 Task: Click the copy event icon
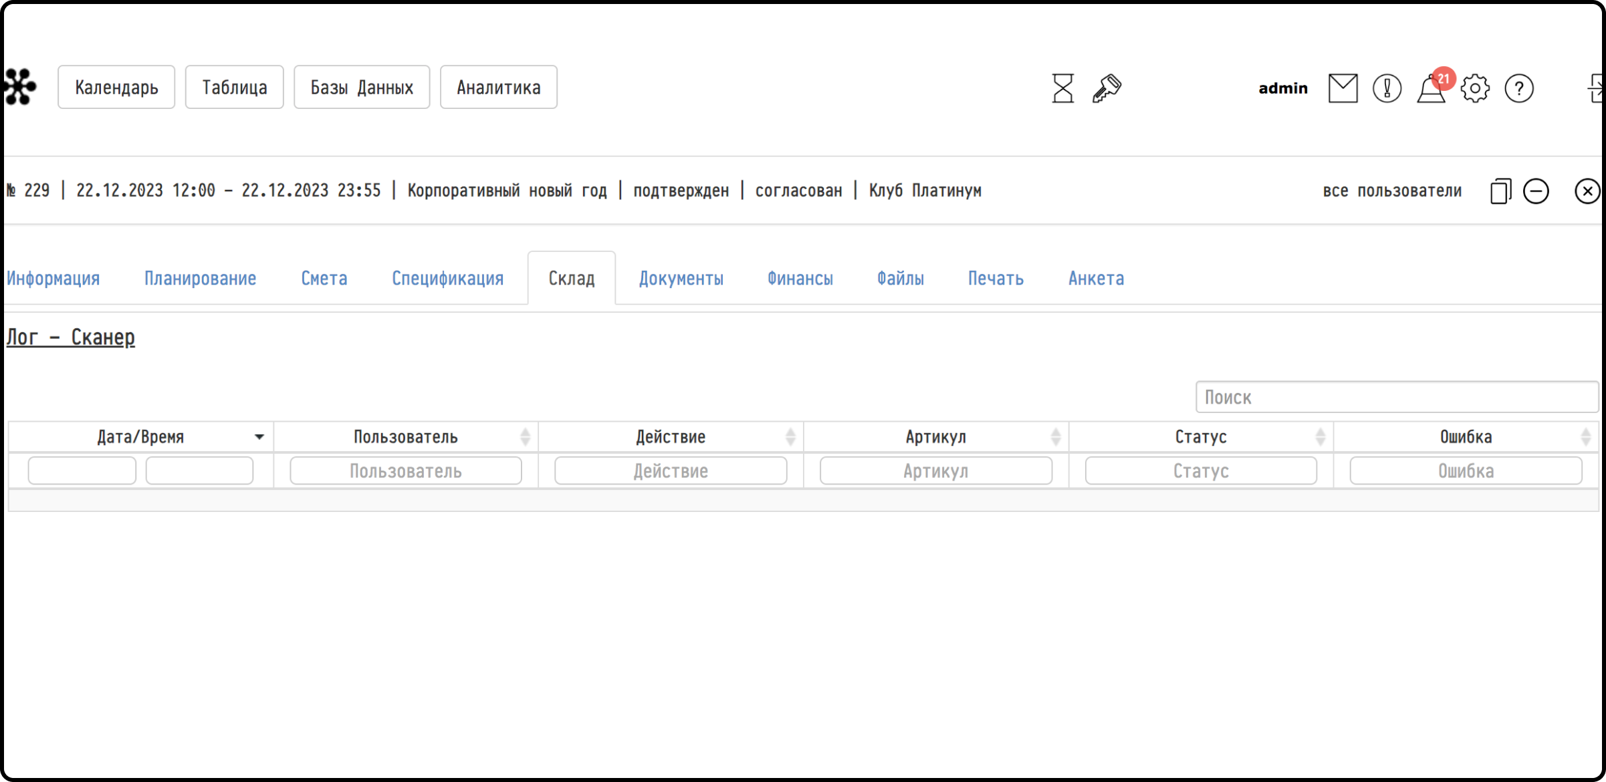1500,191
